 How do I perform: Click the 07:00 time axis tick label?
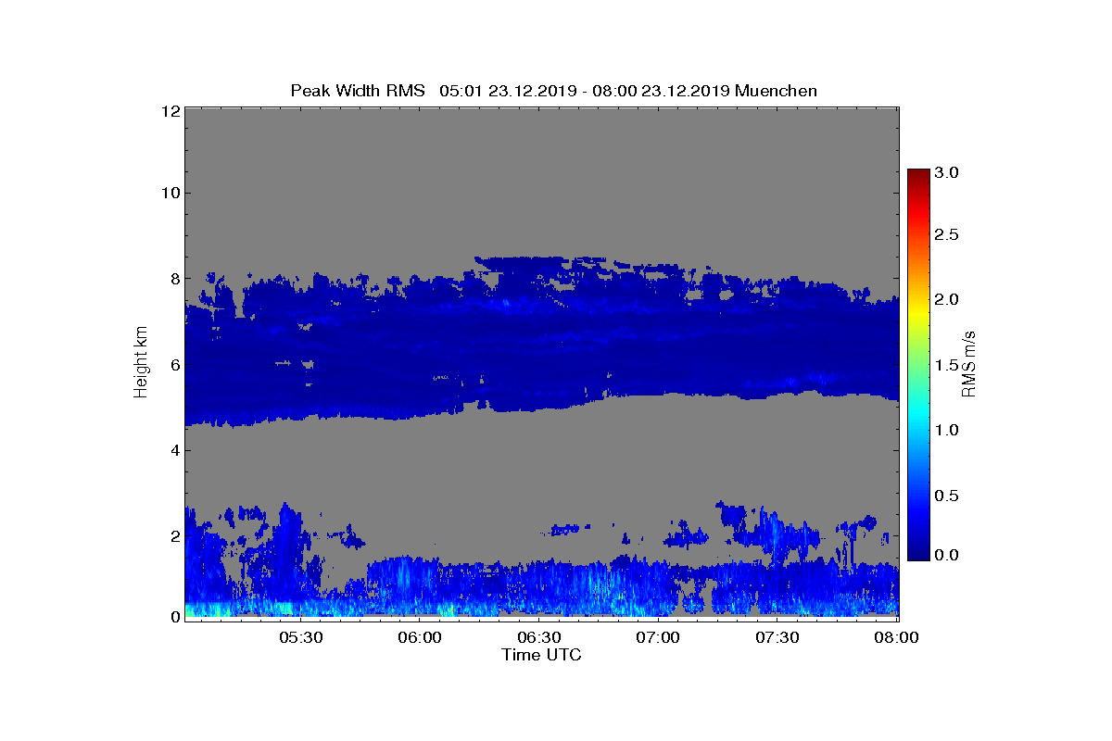(x=659, y=637)
